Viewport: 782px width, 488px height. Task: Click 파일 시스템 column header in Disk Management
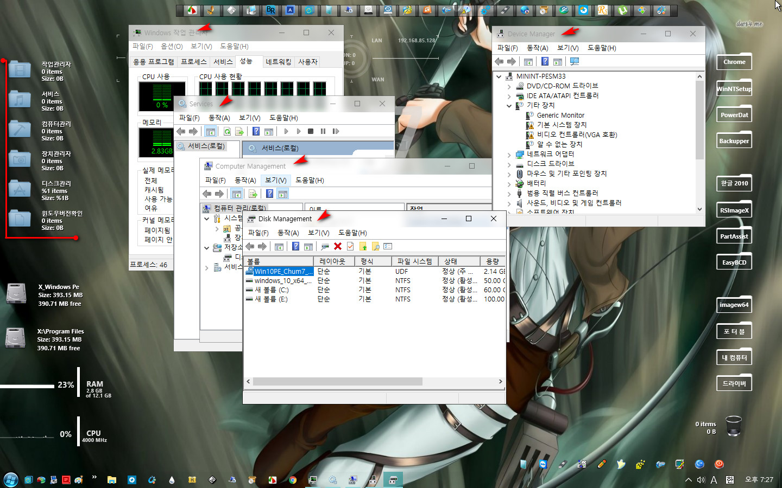click(x=414, y=261)
